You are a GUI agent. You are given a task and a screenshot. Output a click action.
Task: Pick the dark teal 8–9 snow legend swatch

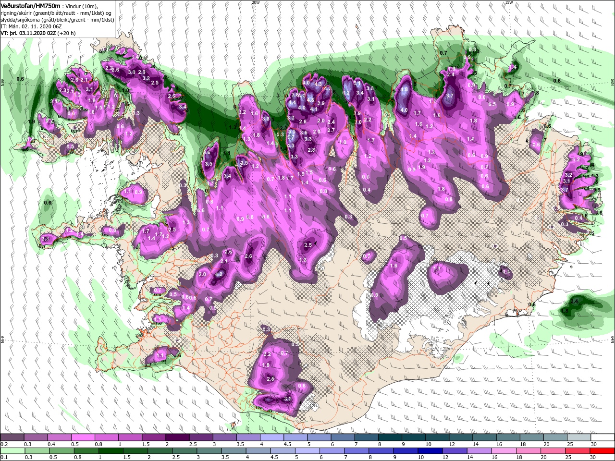tap(390, 437)
